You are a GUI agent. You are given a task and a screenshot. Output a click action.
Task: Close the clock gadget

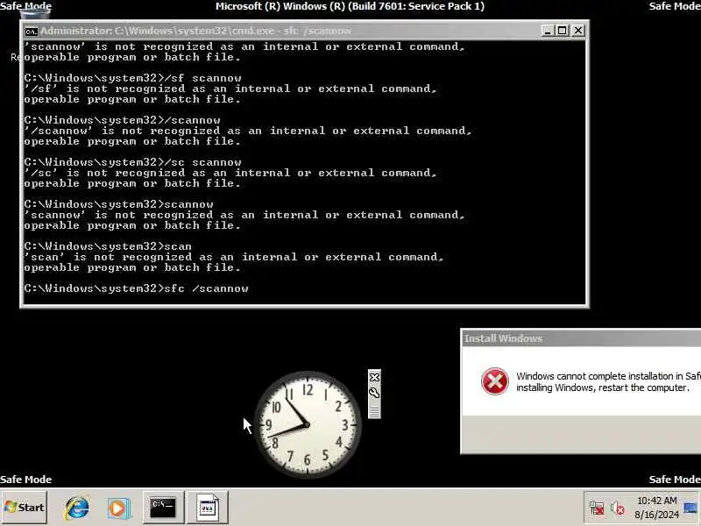coord(374,377)
